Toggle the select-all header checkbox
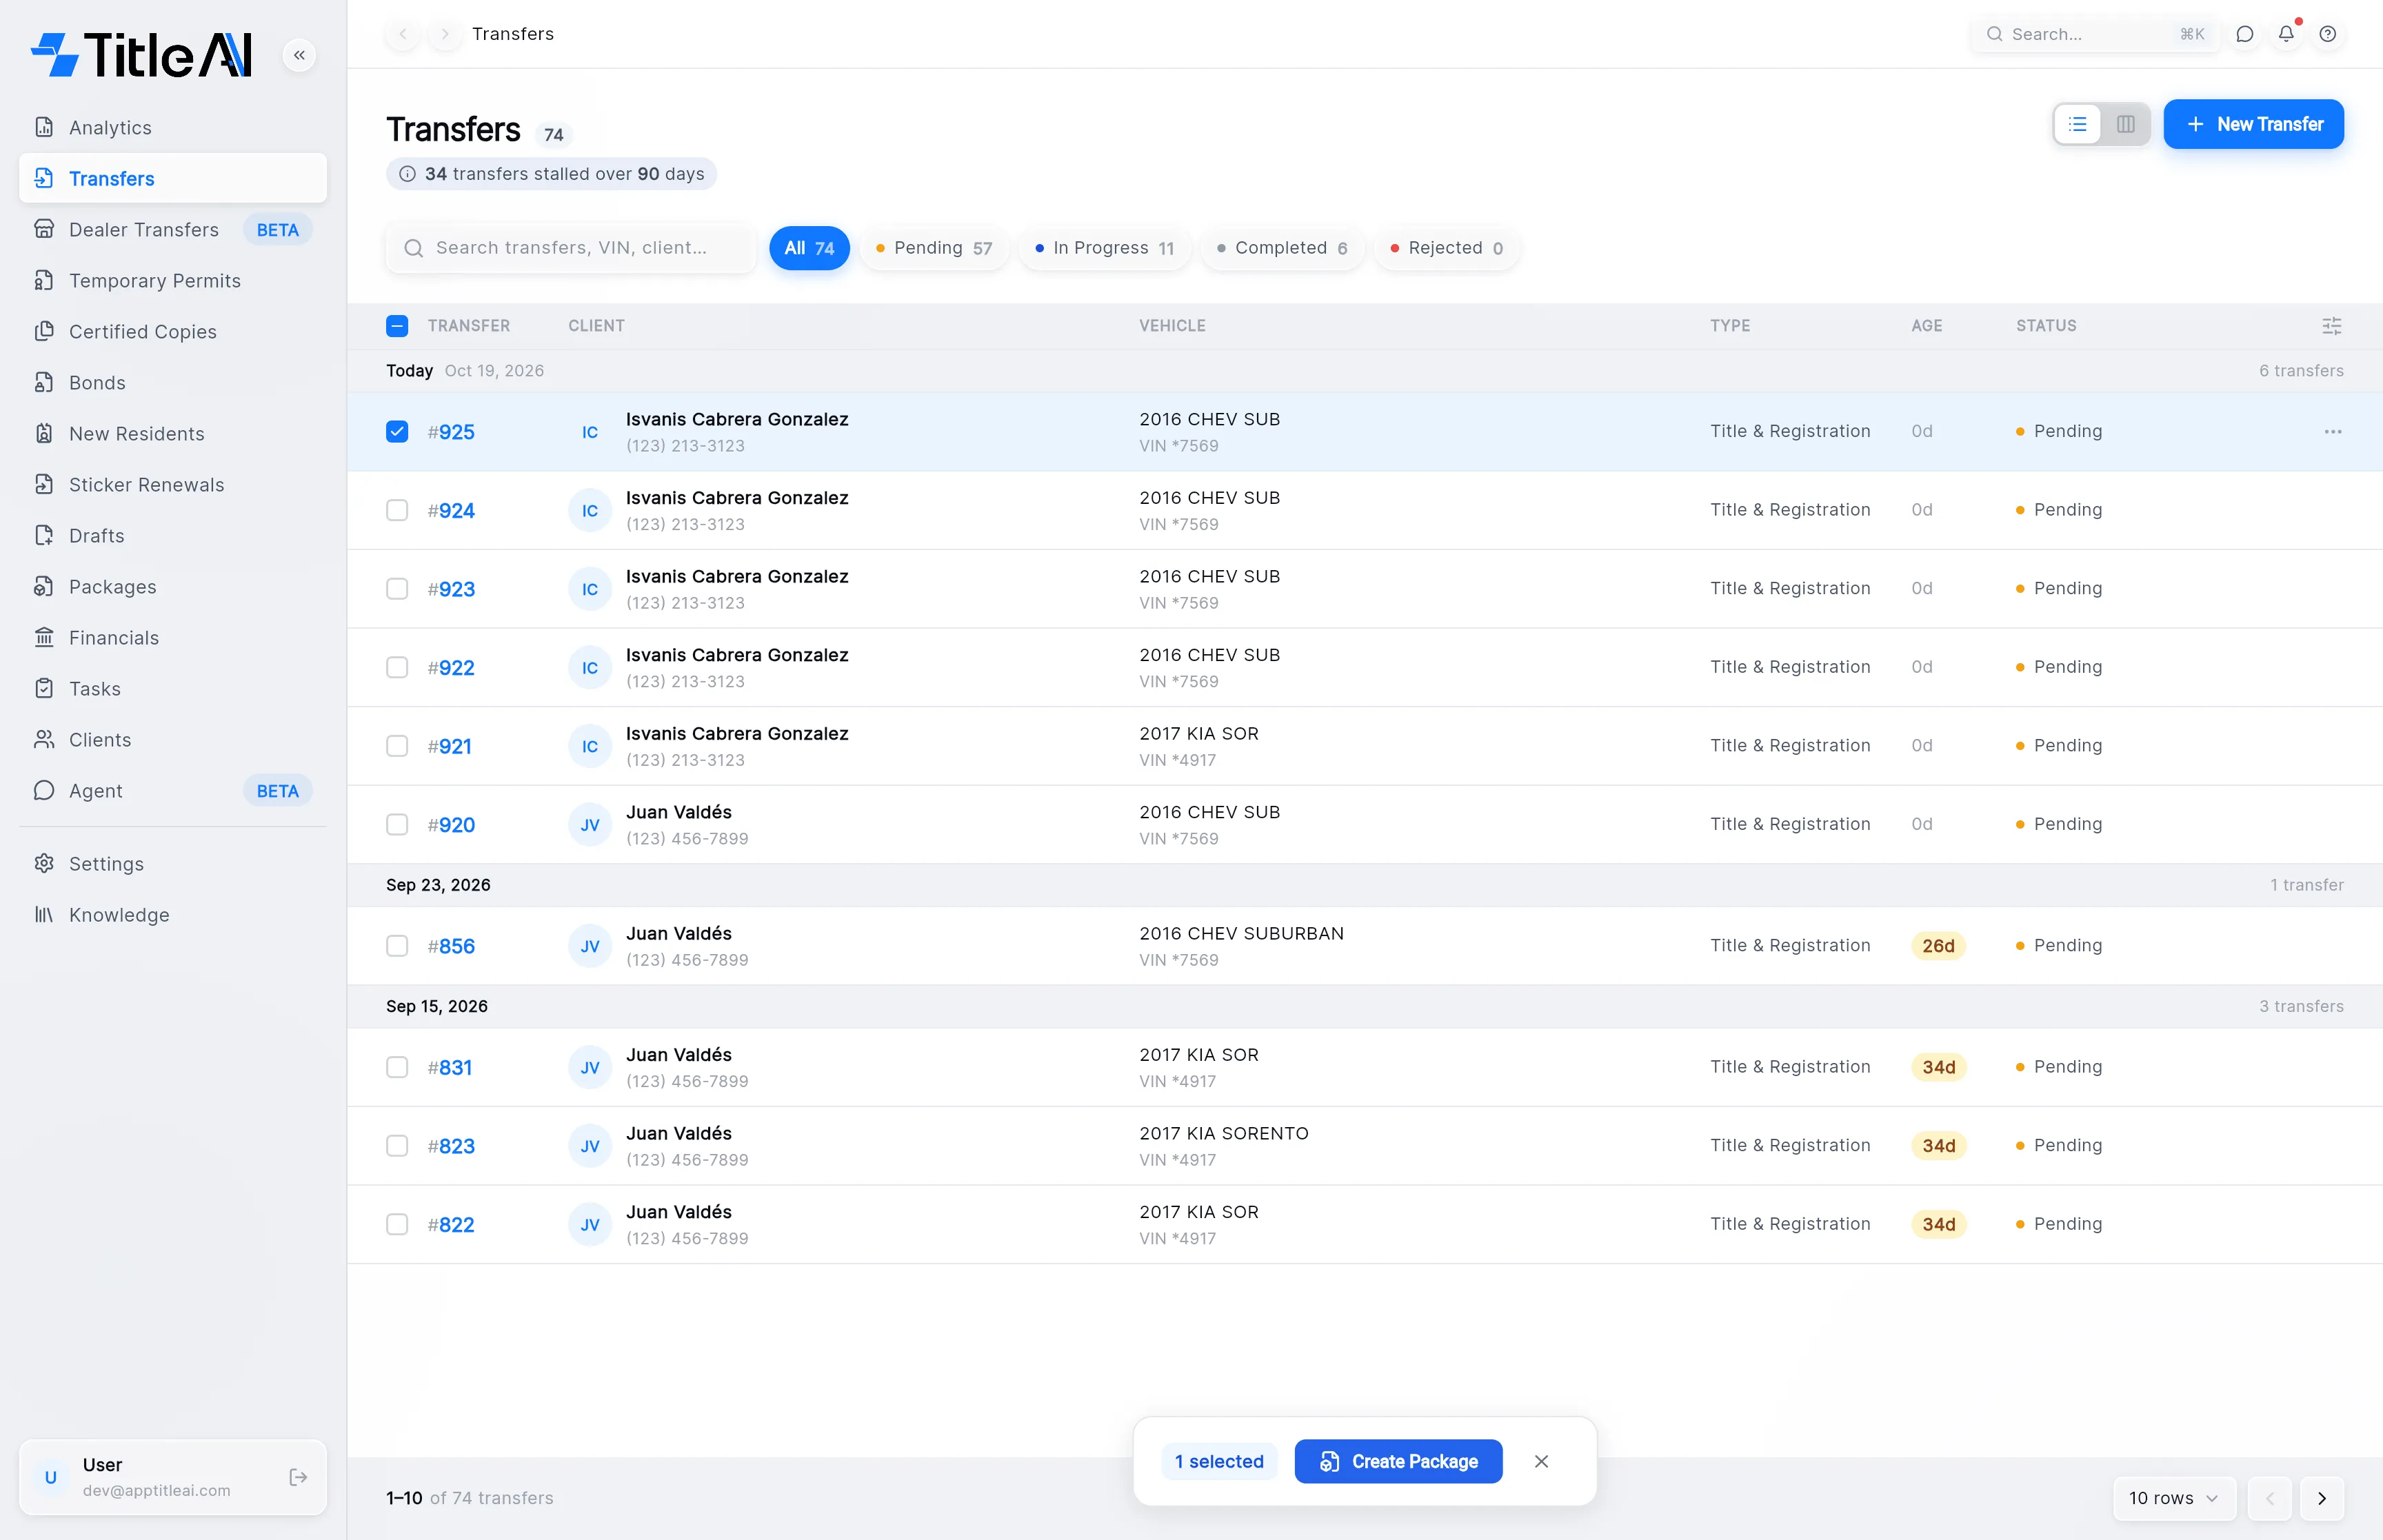 click(397, 326)
